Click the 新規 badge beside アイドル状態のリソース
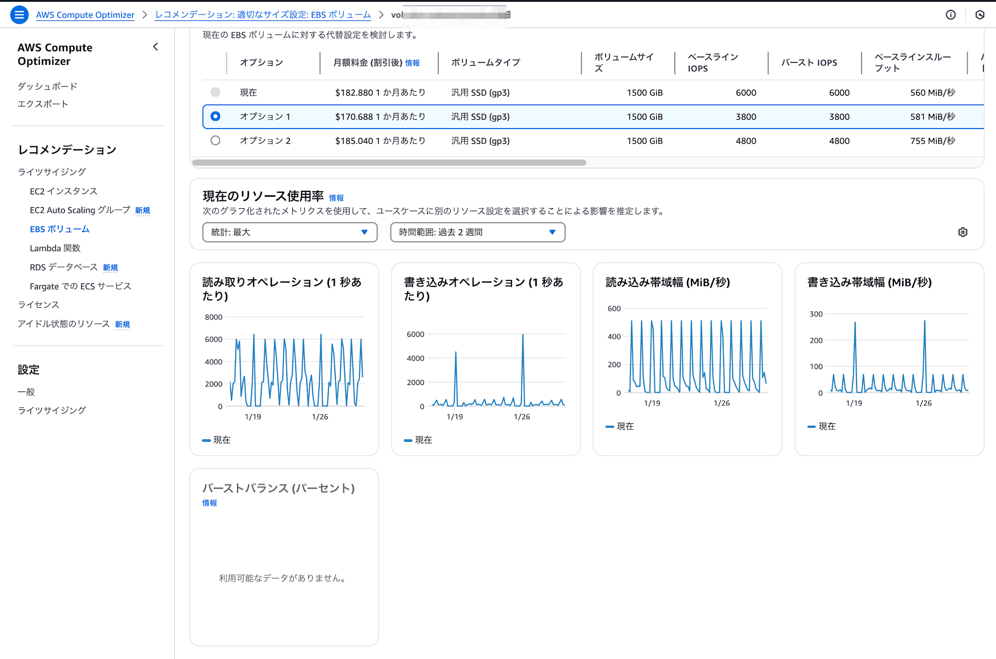996x659 pixels. pos(123,324)
